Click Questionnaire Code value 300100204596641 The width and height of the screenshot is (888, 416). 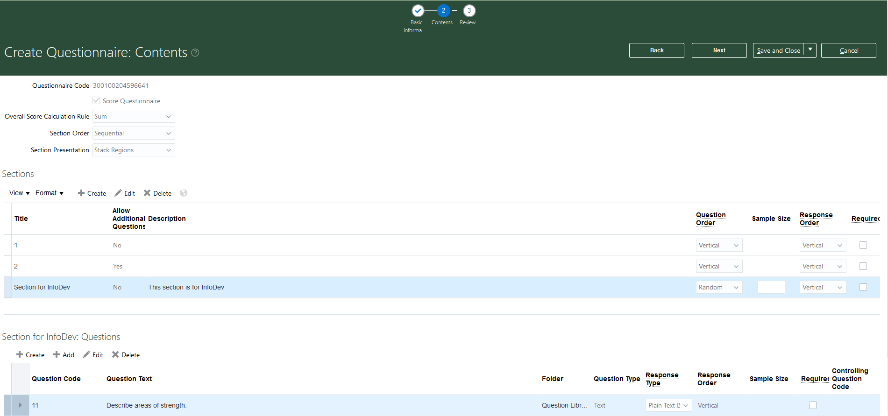click(x=121, y=85)
